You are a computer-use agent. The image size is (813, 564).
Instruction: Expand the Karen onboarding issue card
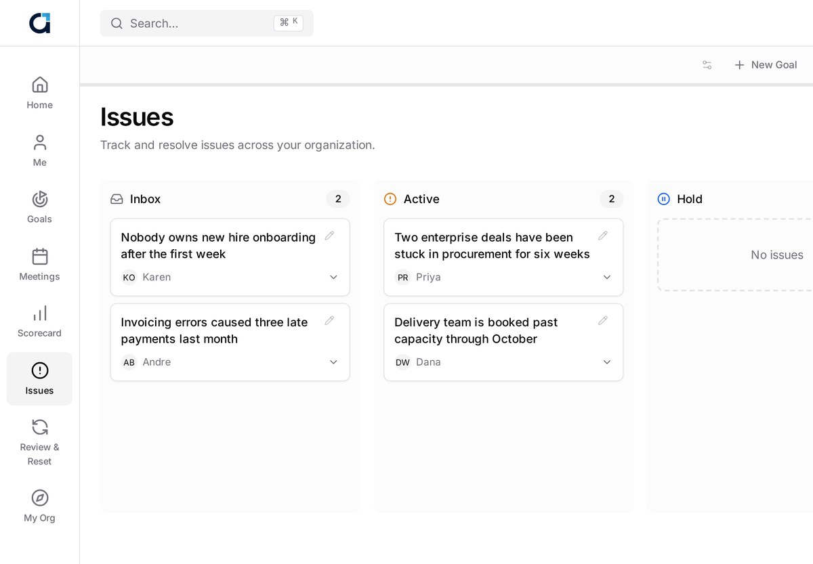pyautogui.click(x=333, y=278)
